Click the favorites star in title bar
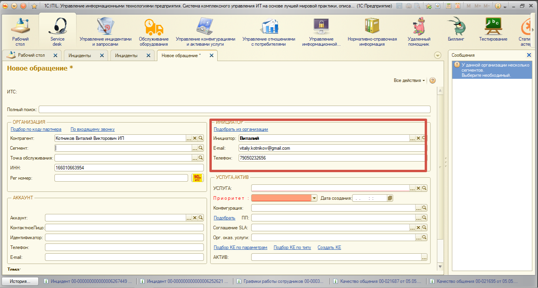This screenshot has height=288, width=538. click(x=34, y=6)
